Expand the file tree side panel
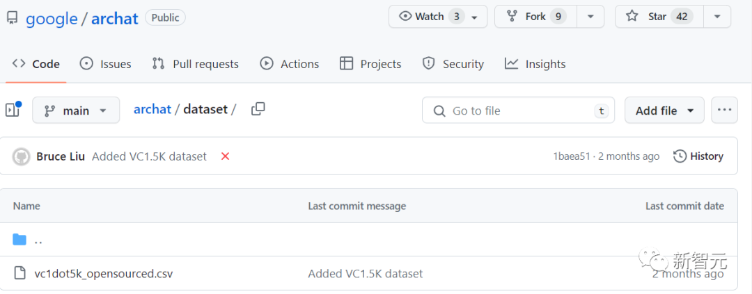The height and width of the screenshot is (294, 752). point(13,110)
